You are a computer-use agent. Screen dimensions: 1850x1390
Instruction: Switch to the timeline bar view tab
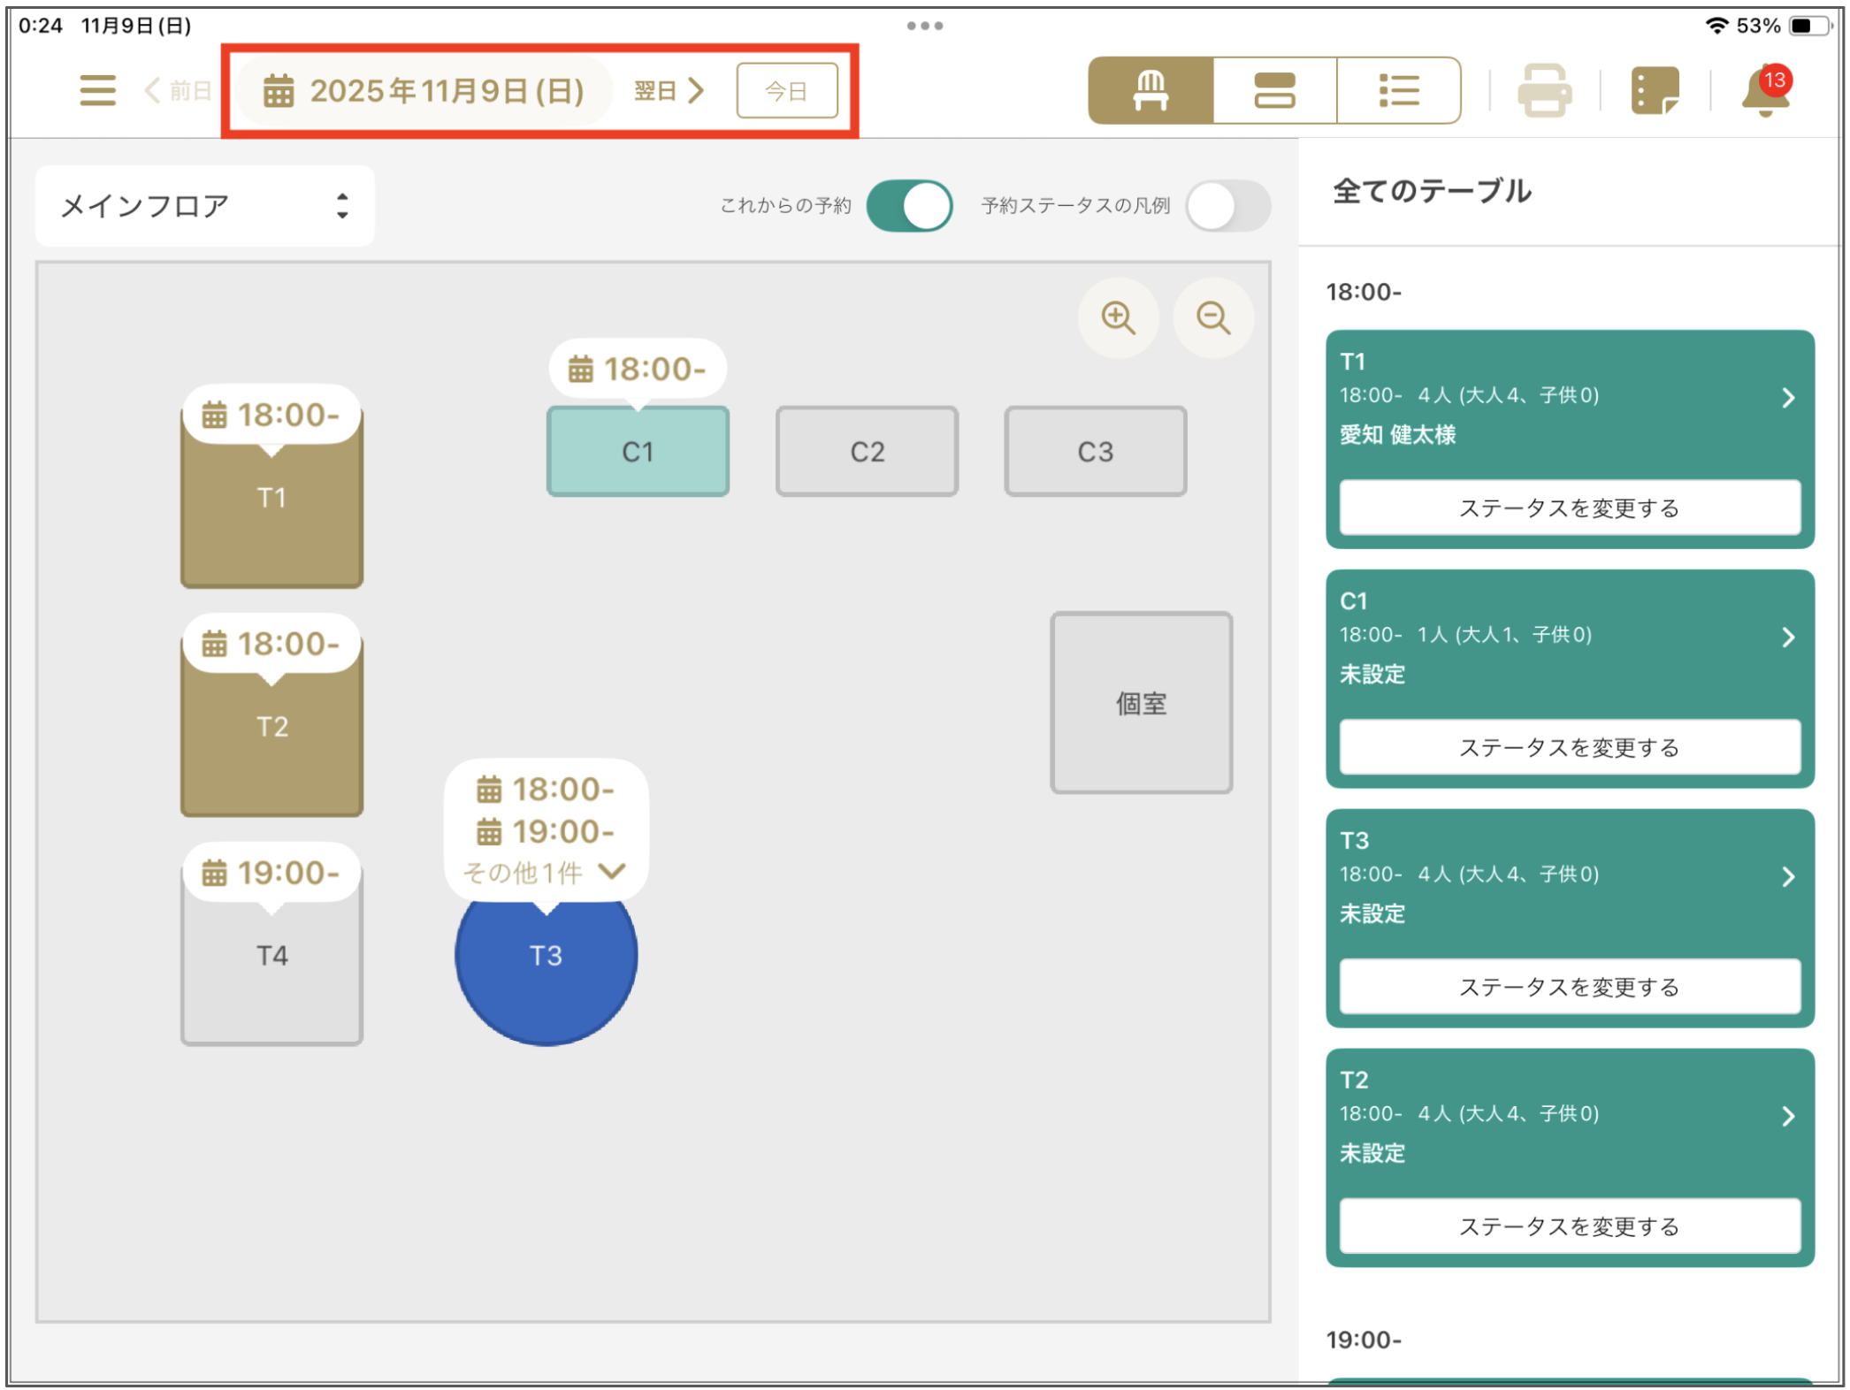click(1274, 90)
